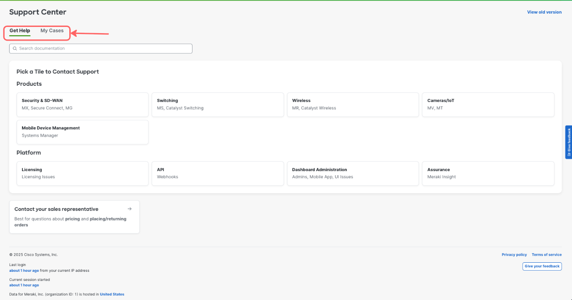Open the Assurance Meraki Insight tile

pyautogui.click(x=488, y=173)
